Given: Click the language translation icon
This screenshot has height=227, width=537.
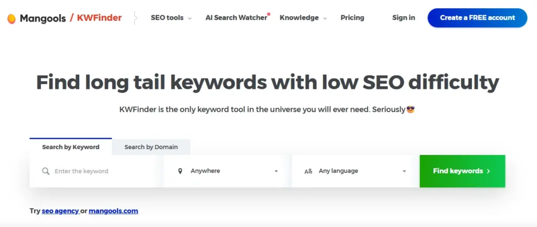Looking at the screenshot, I should click(x=308, y=171).
